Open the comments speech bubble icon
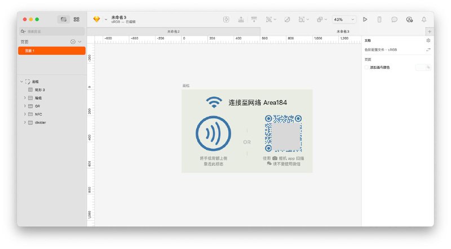451x249 pixels. pos(394,19)
